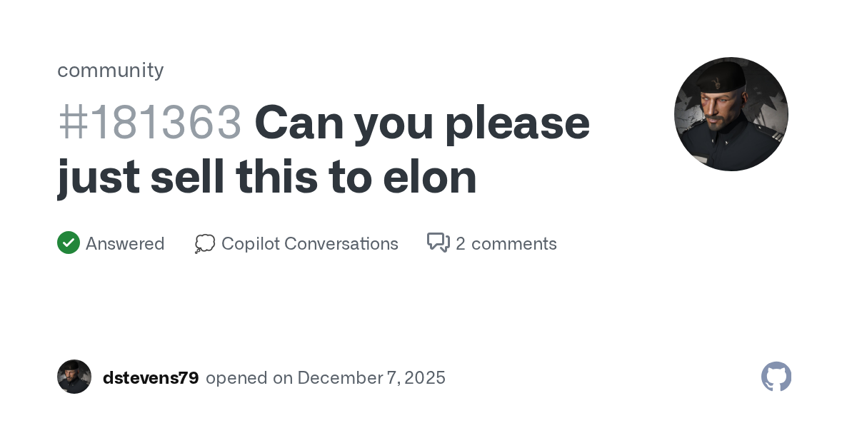This screenshot has height=428, width=857.
Task: Click the GitHub Octocat logo
Action: (x=776, y=377)
